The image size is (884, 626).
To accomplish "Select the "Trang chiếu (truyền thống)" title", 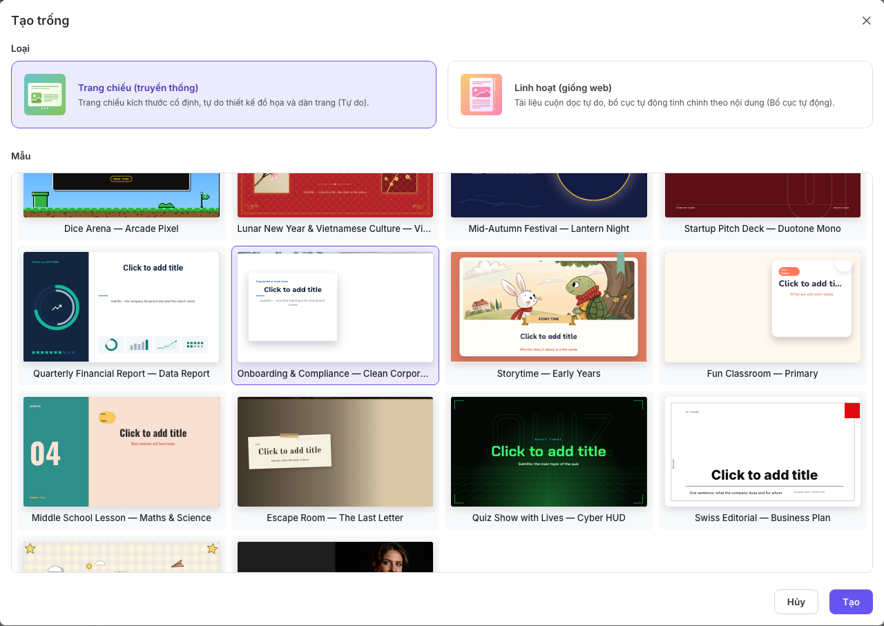I will pyautogui.click(x=138, y=88).
